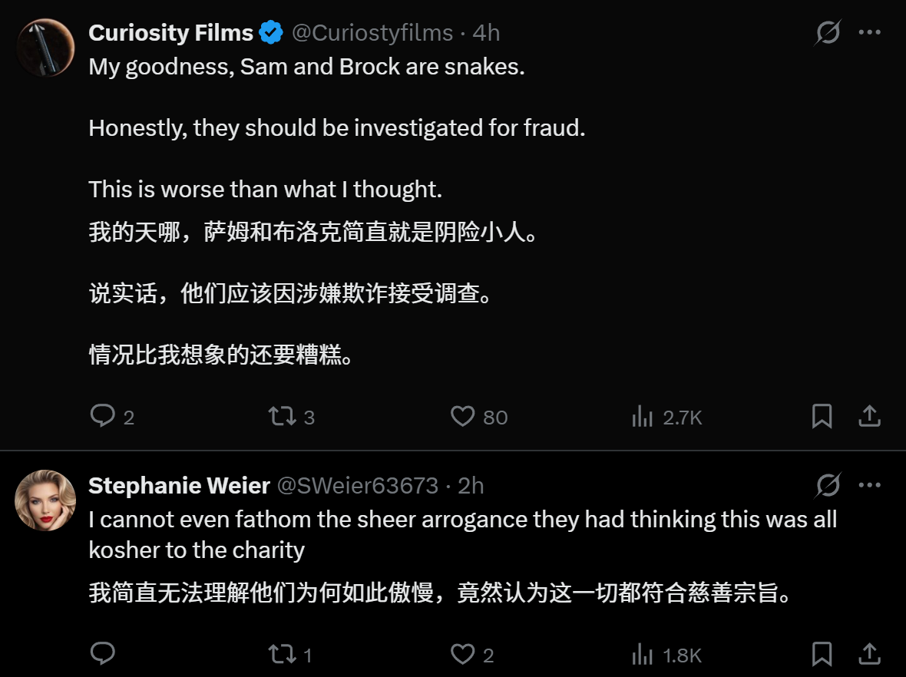Repost the Curiosity Films tweet
906x677 pixels.
click(x=291, y=416)
